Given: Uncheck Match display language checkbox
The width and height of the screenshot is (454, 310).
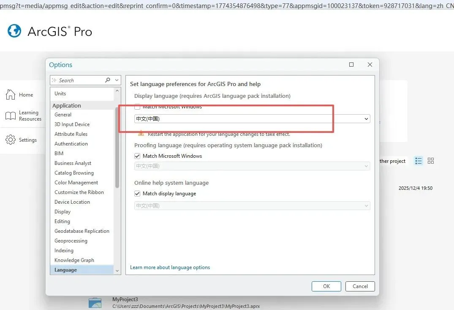Looking at the screenshot, I should (137, 194).
